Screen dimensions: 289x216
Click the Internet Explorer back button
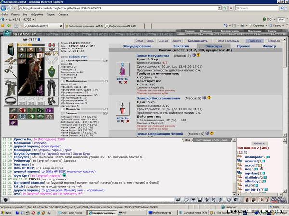3,8
